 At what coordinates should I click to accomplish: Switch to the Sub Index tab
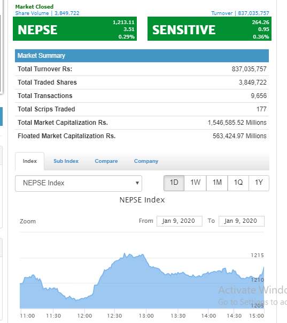pos(66,161)
